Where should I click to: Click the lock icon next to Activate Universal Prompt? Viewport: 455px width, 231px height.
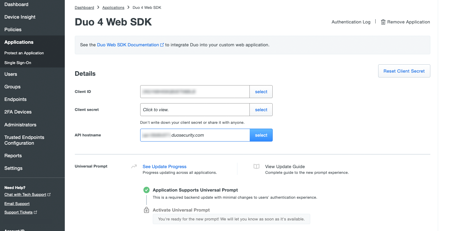[x=146, y=210]
